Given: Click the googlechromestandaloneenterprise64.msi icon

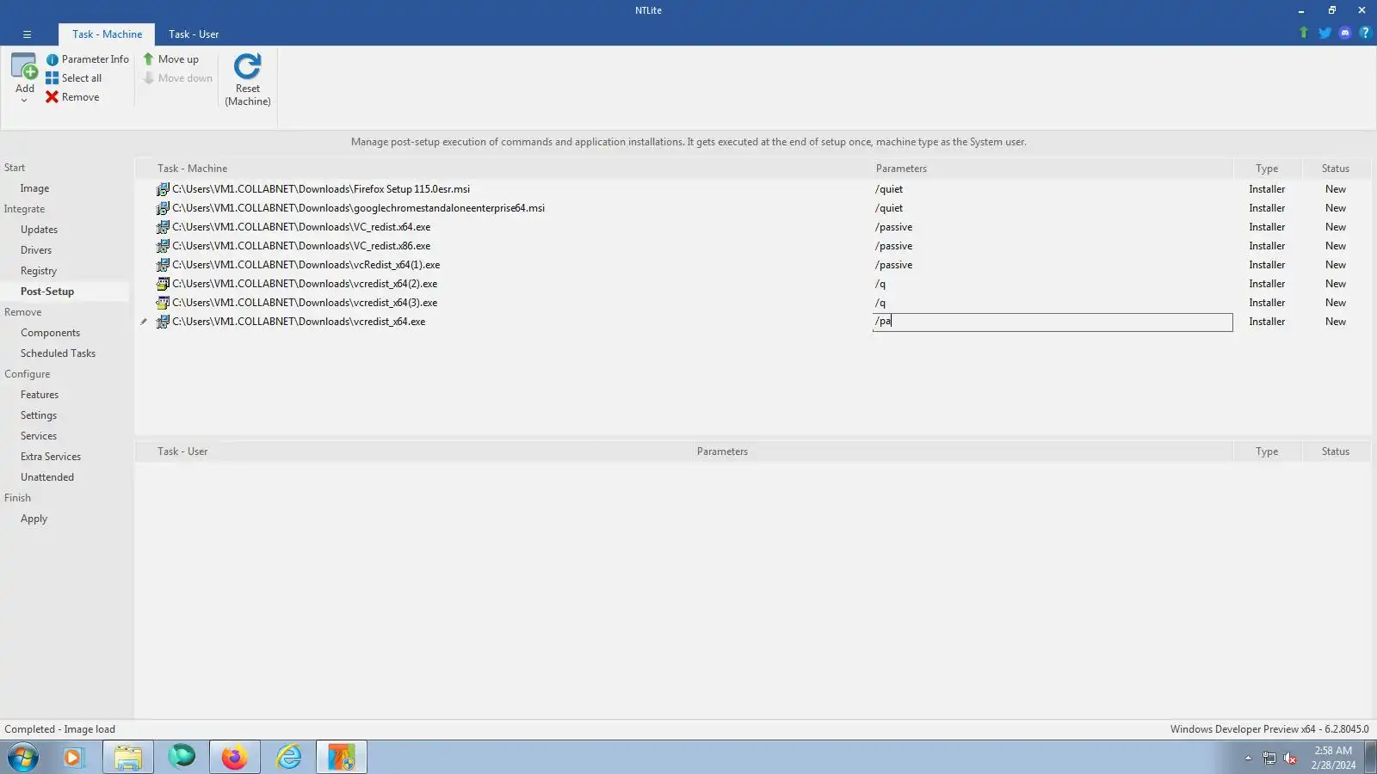Looking at the screenshot, I should click(x=163, y=208).
